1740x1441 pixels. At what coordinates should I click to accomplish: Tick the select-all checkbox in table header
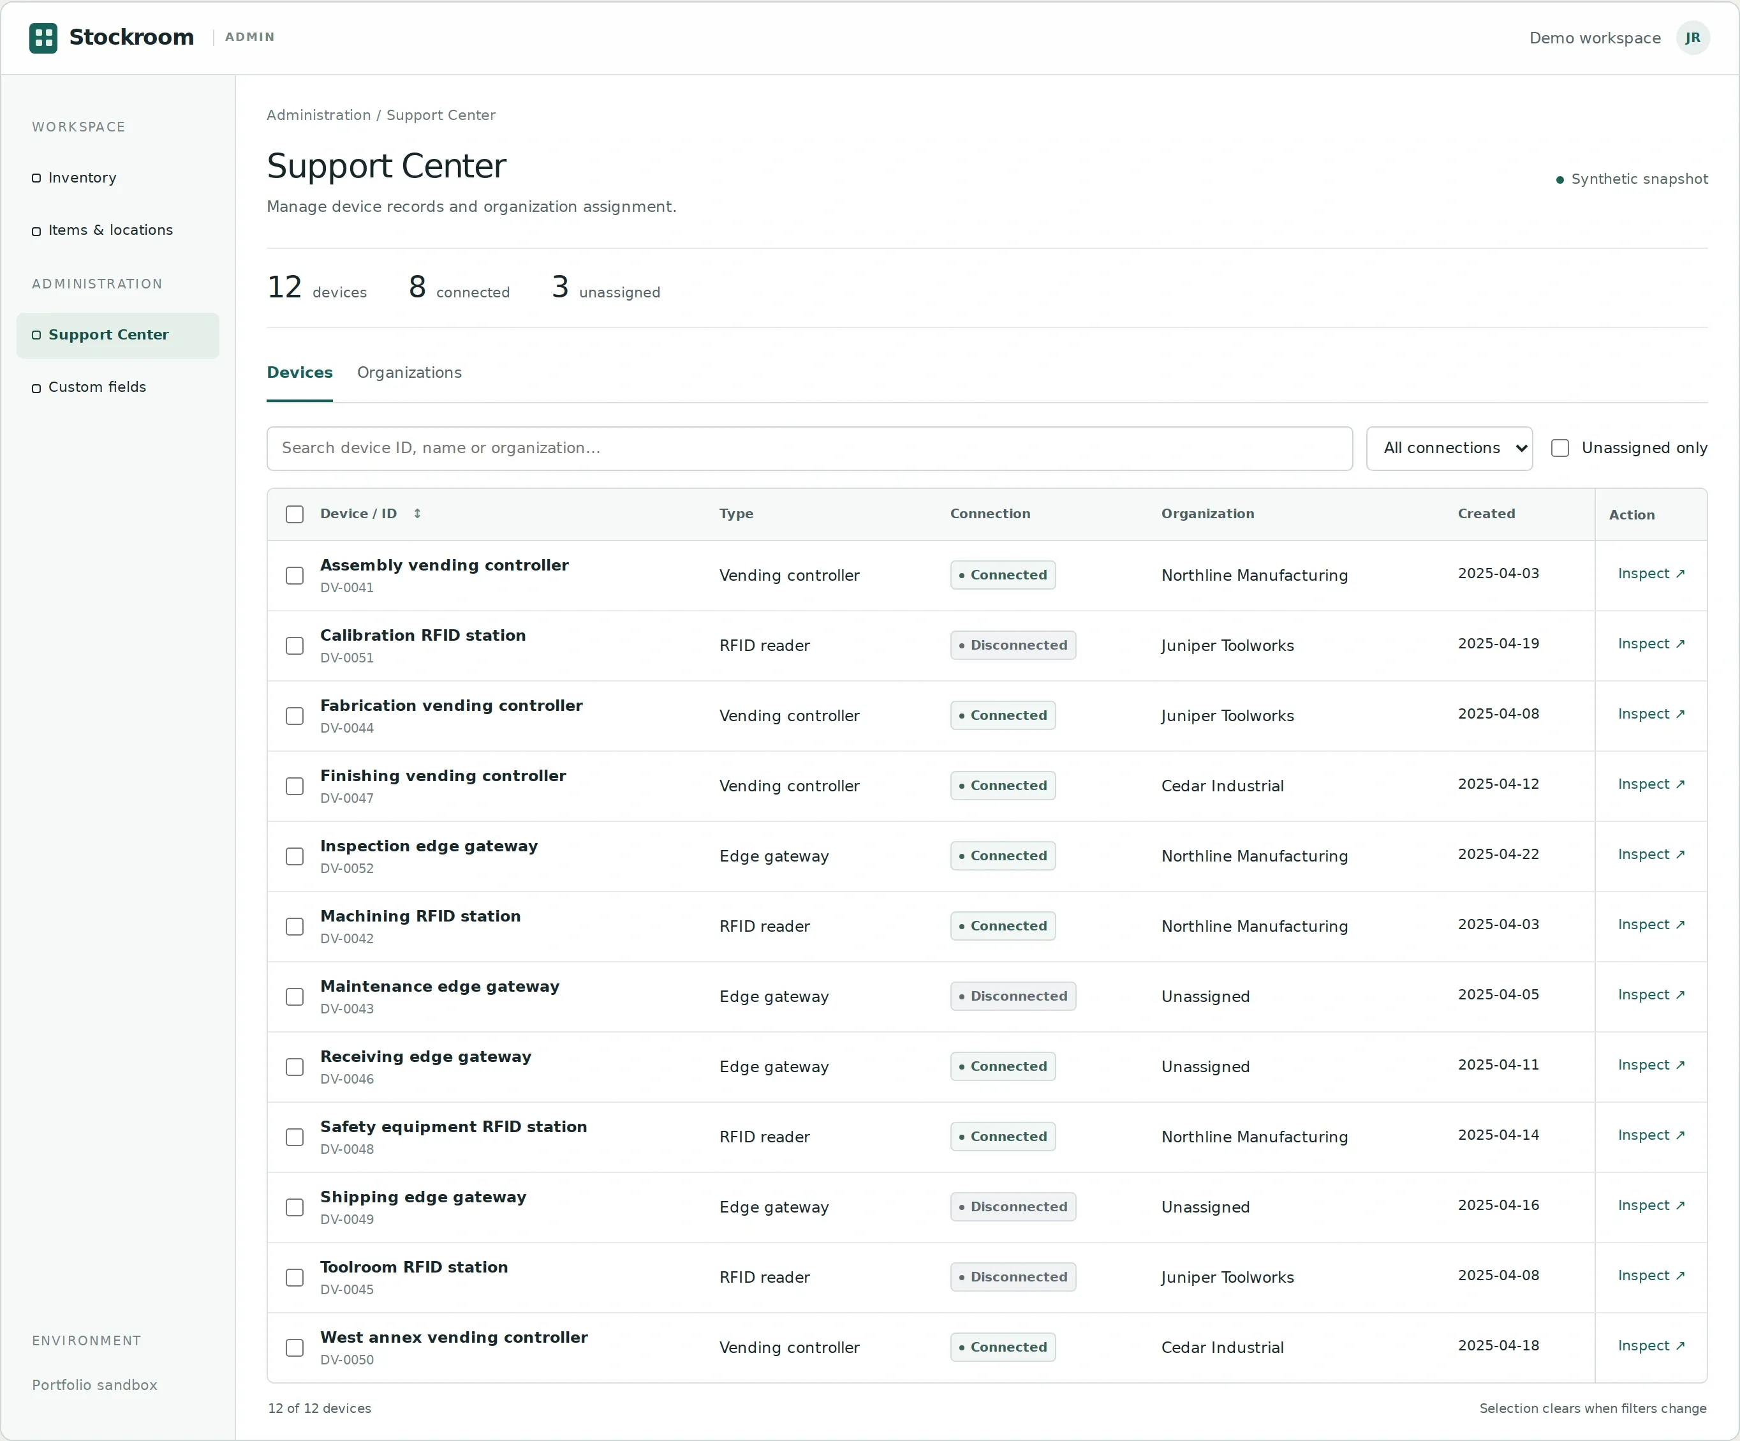[x=294, y=514]
